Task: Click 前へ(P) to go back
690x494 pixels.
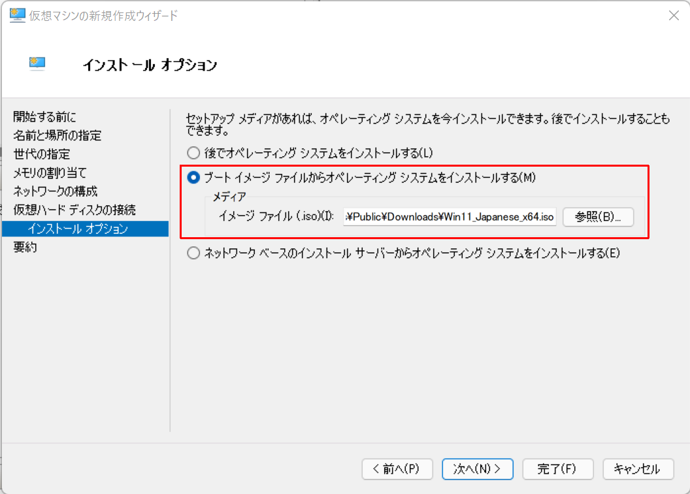Action: [x=397, y=469]
